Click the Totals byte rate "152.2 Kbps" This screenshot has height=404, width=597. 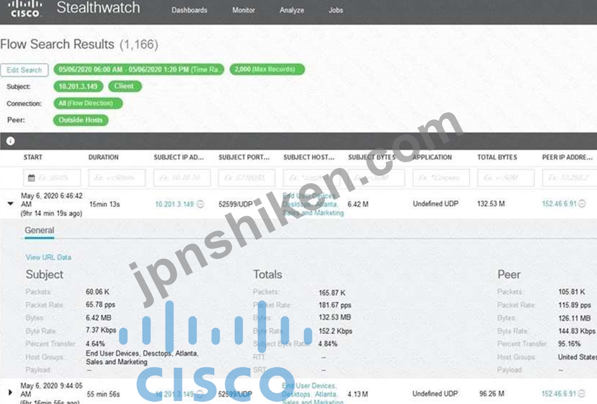[x=335, y=331]
